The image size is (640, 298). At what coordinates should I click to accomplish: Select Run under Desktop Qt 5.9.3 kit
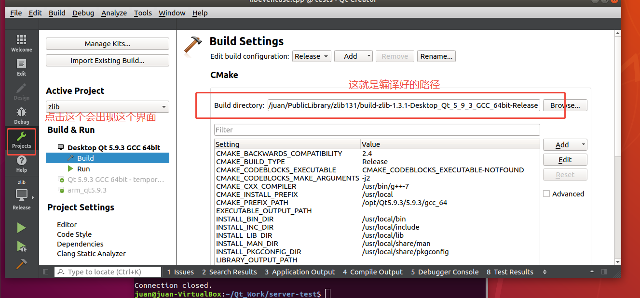[x=83, y=169]
